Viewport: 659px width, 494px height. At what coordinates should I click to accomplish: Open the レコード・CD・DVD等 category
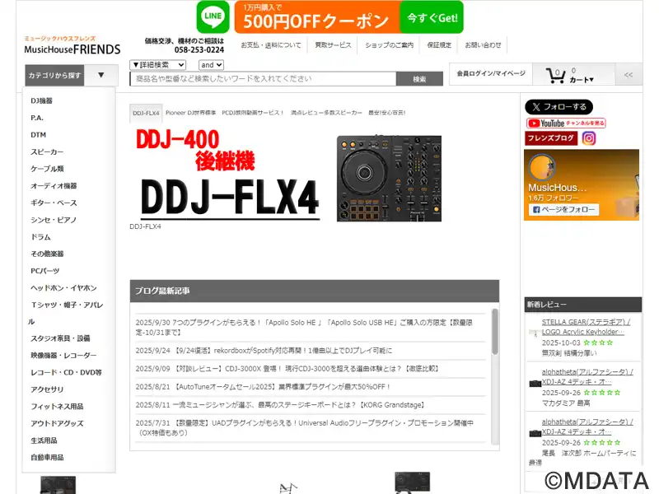pos(66,373)
